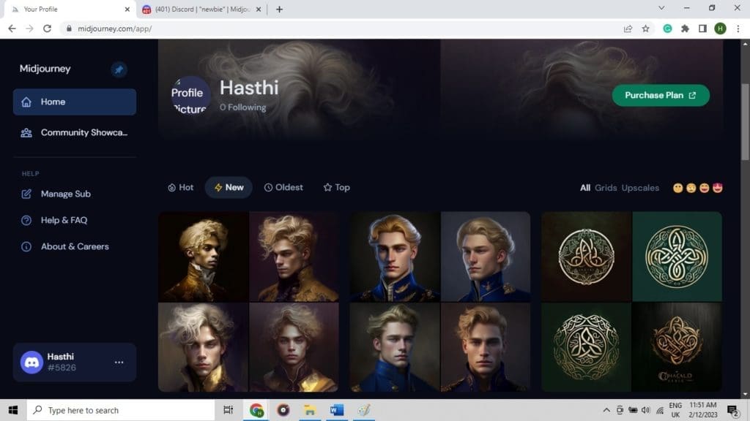
Task: Click the Grammarly extension icon
Action: 667,29
